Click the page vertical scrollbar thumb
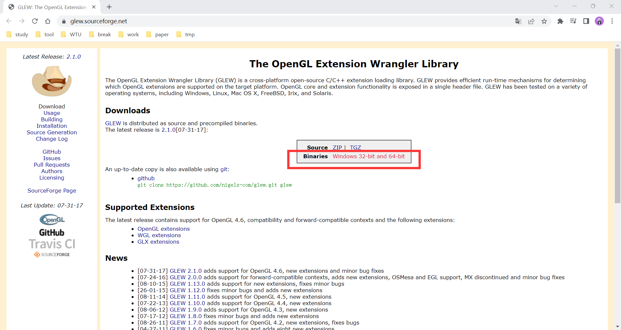621x330 pixels. point(617,126)
